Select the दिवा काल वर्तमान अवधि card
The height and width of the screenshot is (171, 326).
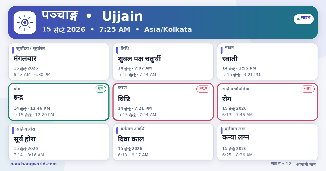[x=163, y=142]
